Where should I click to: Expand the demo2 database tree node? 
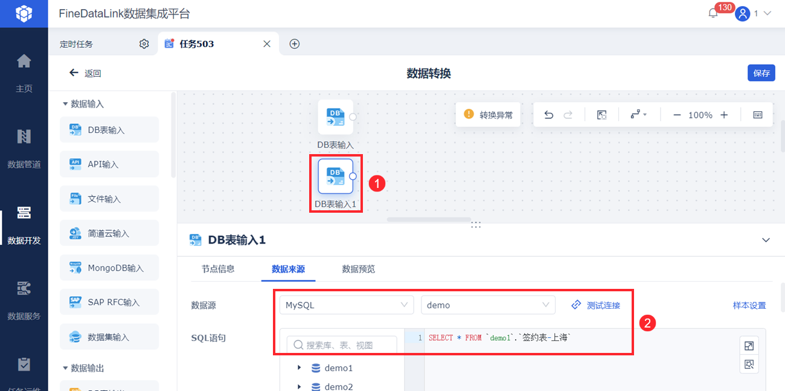299,387
